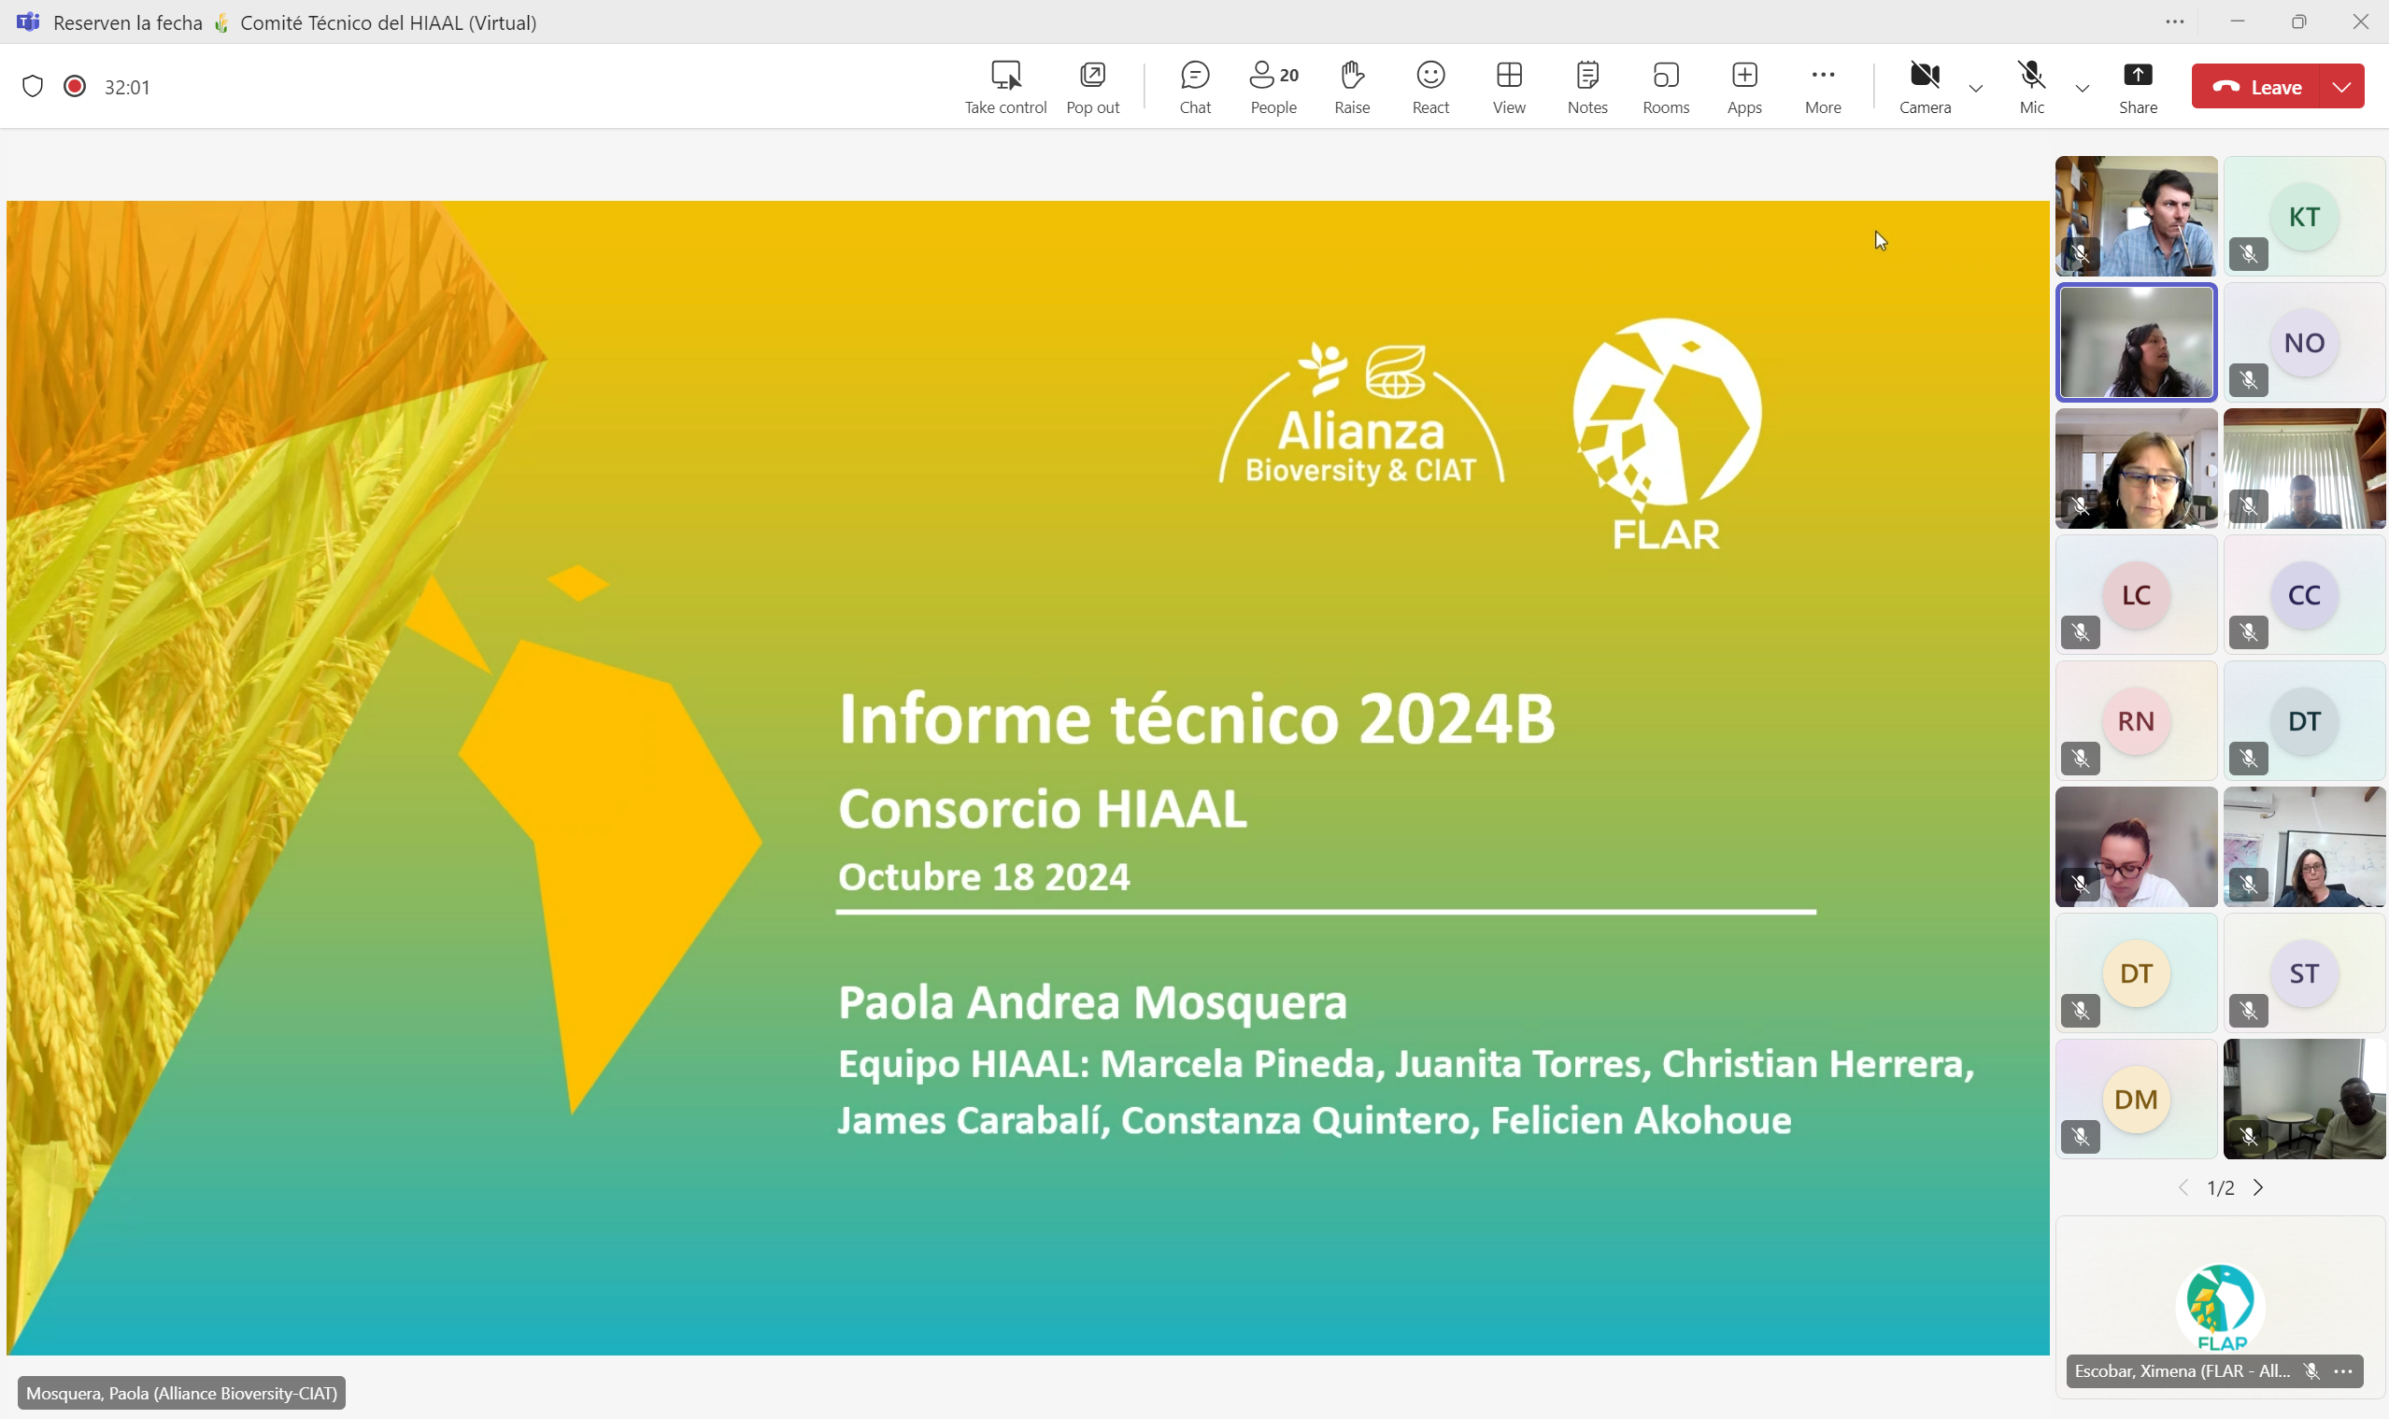
Task: Expand the Camera options chevron
Action: 1976,88
